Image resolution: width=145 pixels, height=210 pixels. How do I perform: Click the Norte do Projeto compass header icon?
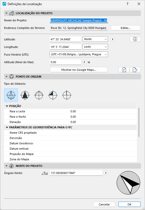tap(11, 166)
